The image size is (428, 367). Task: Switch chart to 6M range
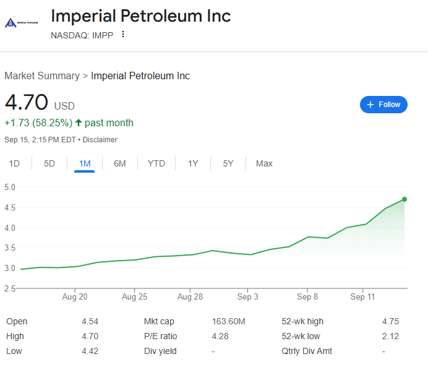pos(120,163)
